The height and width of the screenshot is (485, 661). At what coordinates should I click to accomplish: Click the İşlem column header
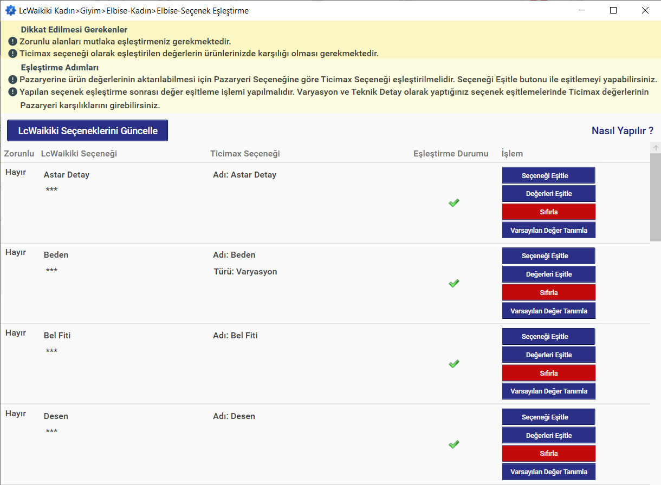tap(512, 154)
